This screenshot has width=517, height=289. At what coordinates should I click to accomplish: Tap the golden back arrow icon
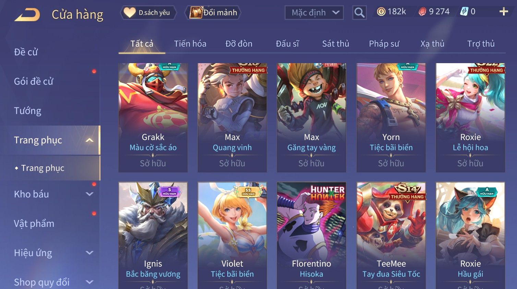[x=27, y=14]
